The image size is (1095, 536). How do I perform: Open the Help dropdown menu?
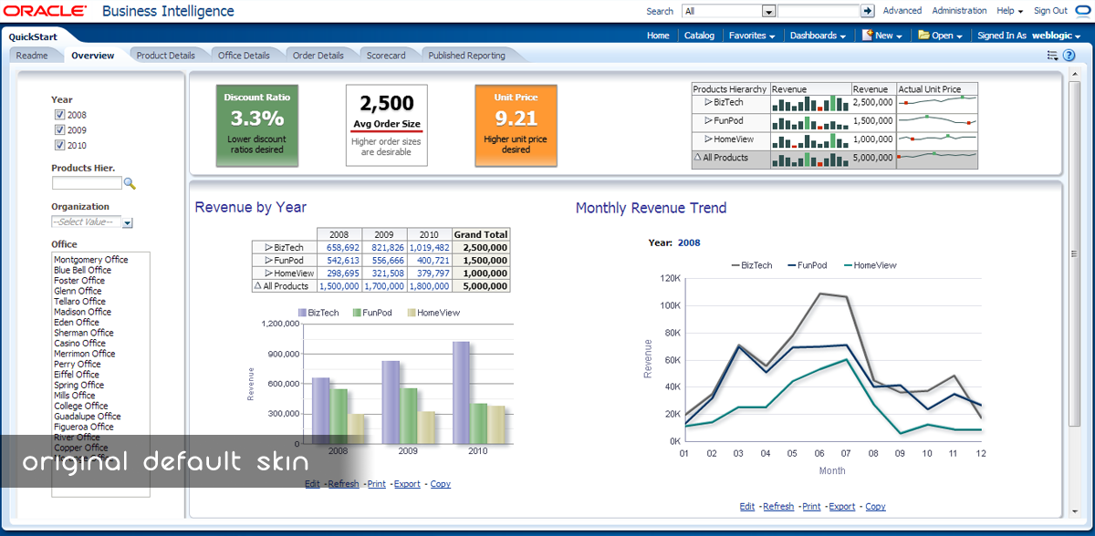point(1009,11)
